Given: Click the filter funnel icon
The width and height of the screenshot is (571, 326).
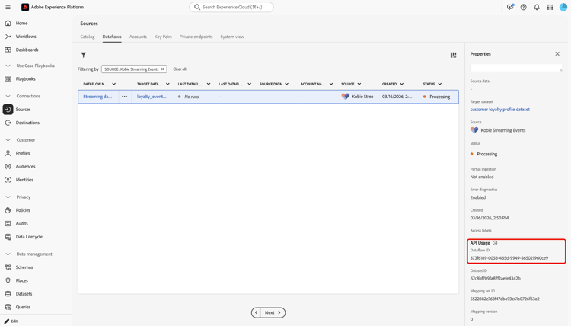Looking at the screenshot, I should pos(84,55).
